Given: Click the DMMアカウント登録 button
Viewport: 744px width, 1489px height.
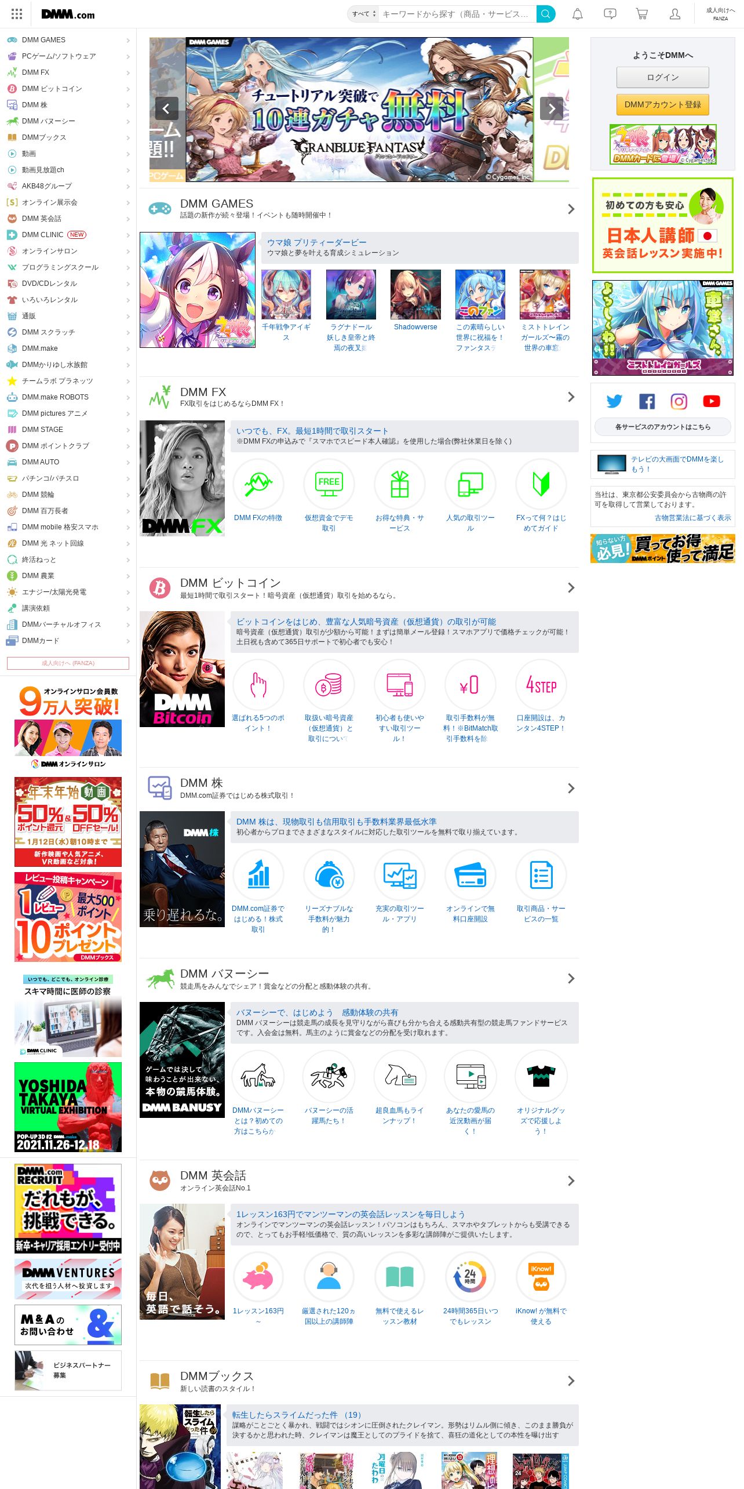Looking at the screenshot, I should point(662,104).
